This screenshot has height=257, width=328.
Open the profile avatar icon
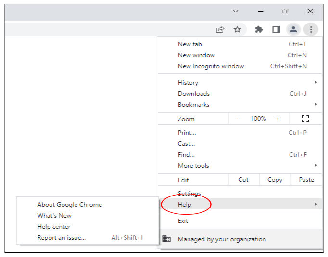(293, 29)
